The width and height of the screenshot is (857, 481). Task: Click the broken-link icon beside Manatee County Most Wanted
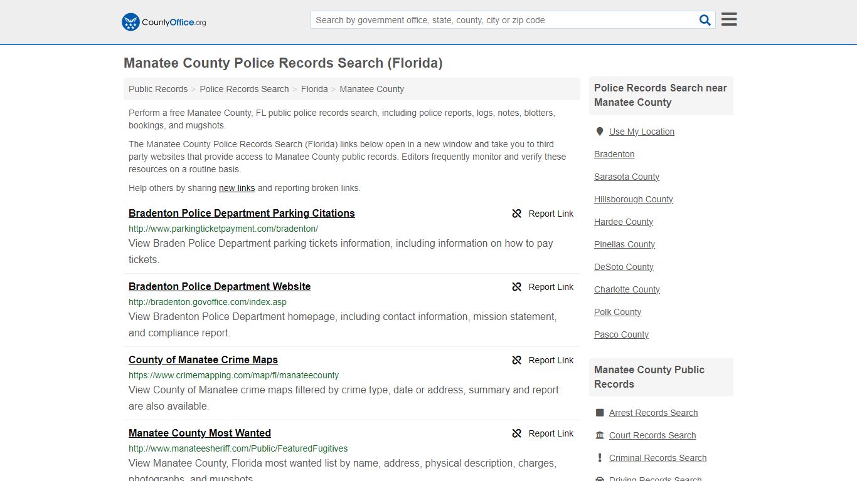517,433
